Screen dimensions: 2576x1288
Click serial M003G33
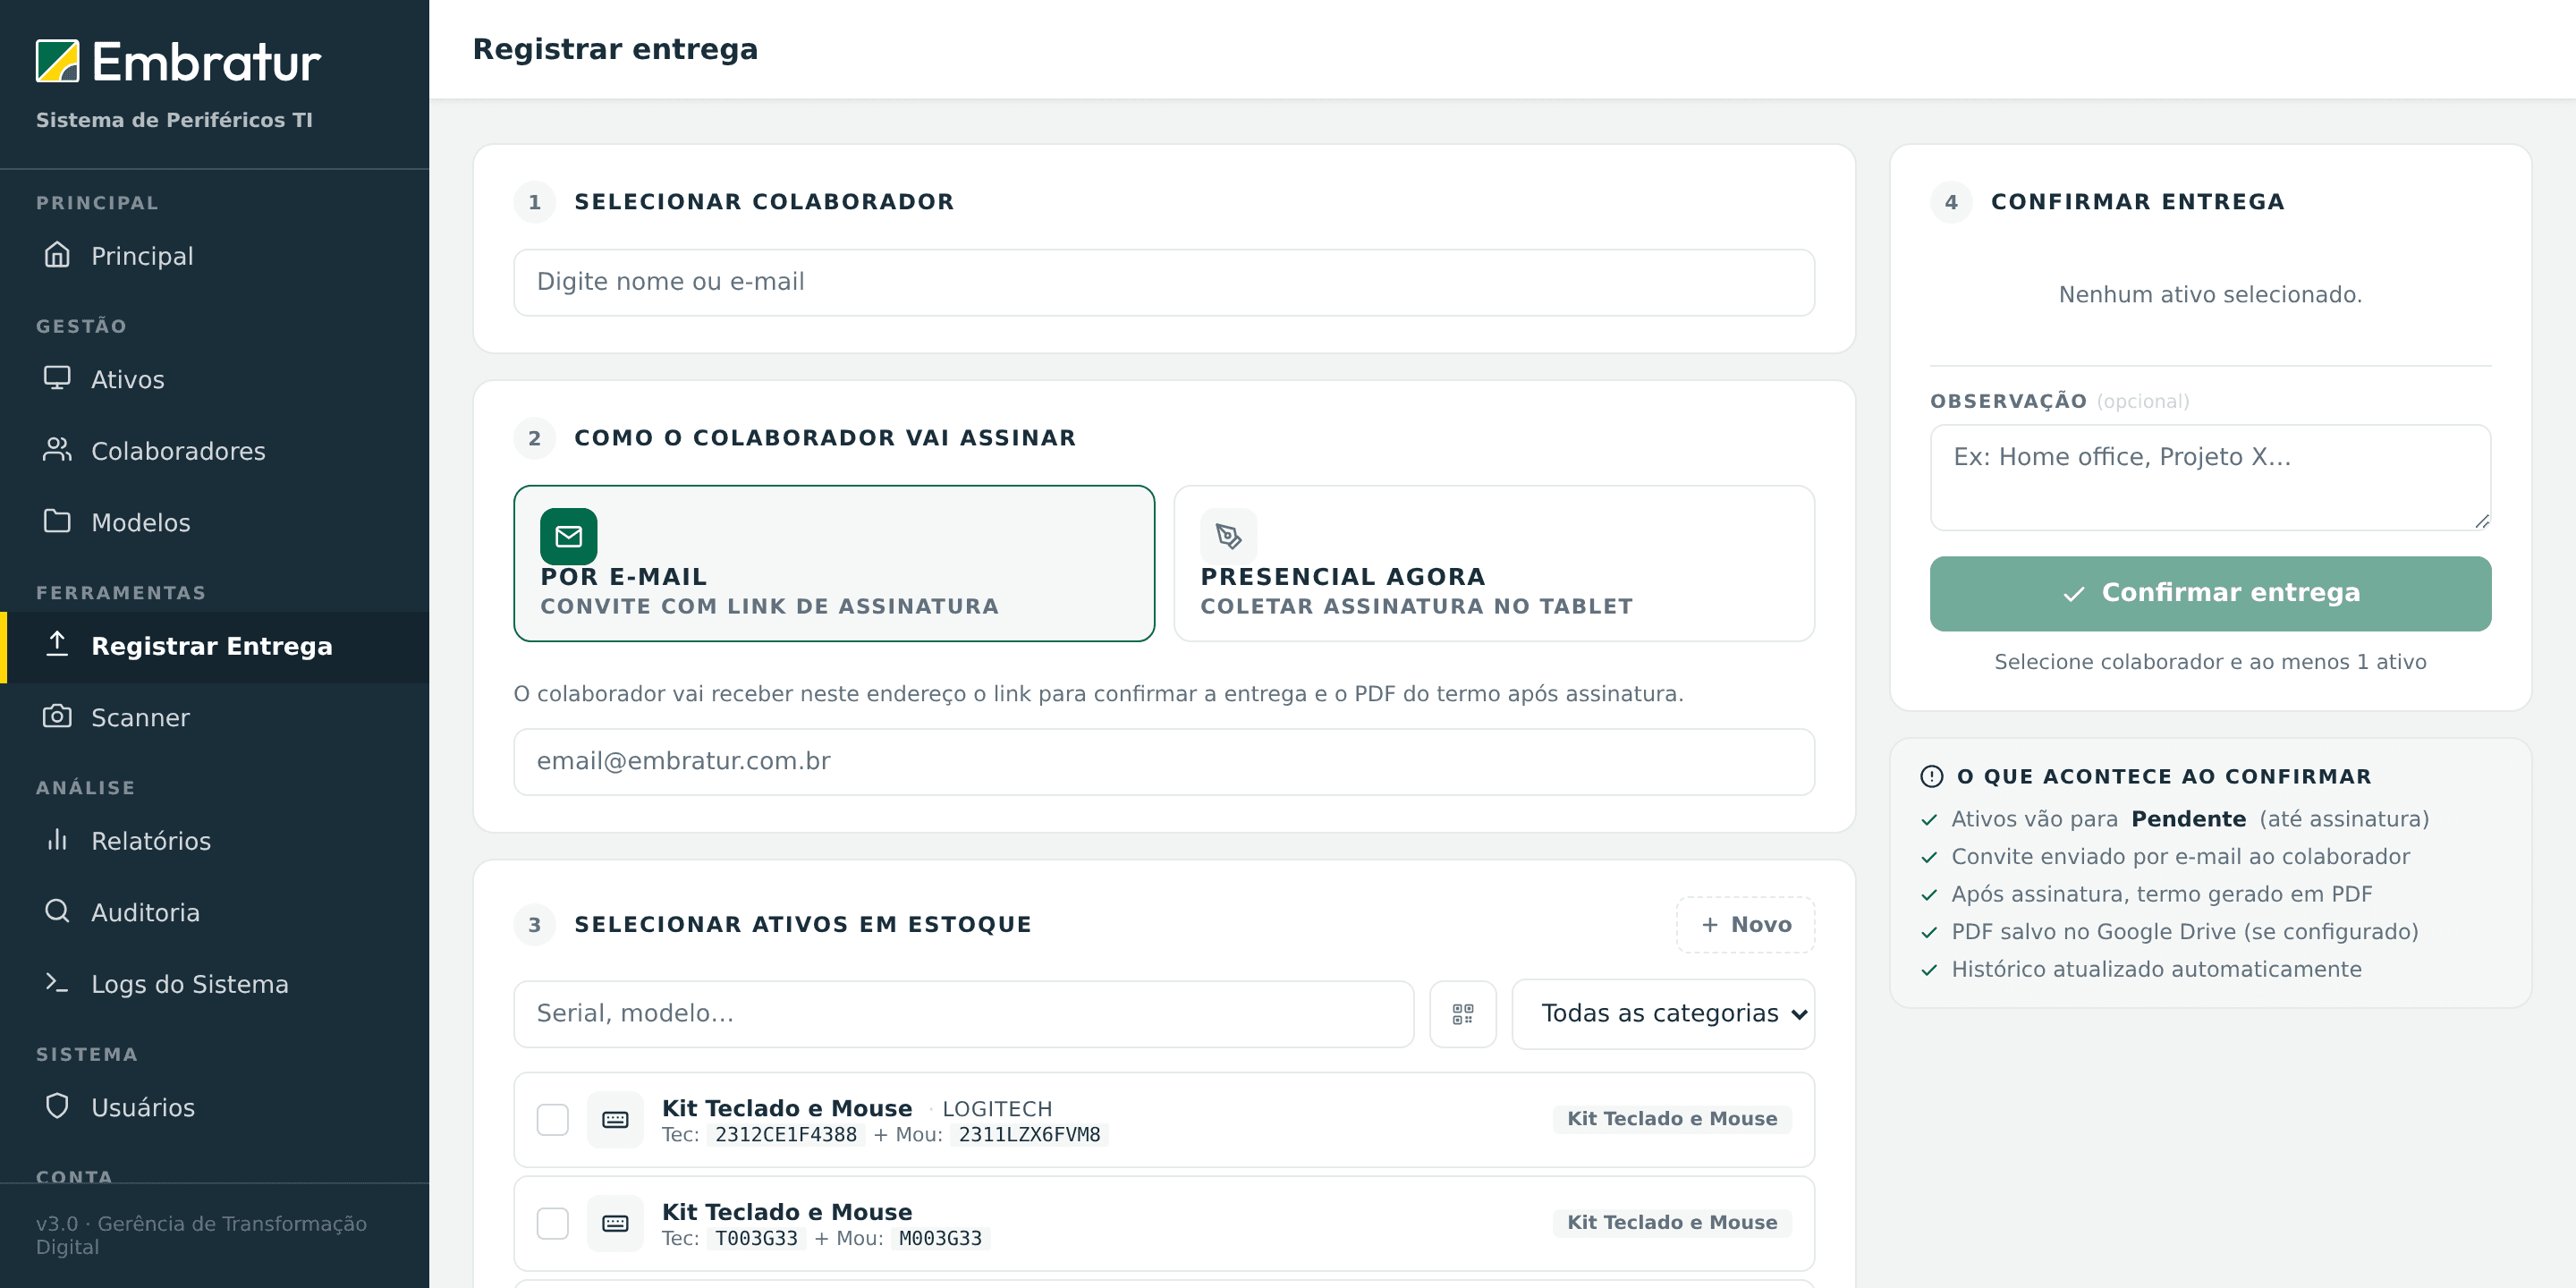pos(940,1238)
